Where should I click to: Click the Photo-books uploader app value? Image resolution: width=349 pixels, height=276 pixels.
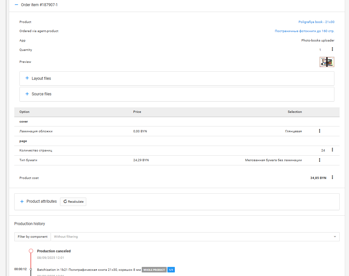(318, 40)
